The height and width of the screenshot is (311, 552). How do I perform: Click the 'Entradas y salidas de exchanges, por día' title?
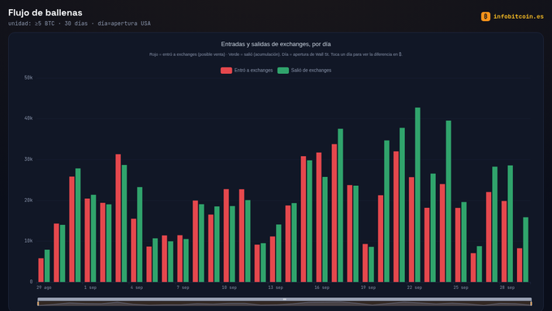pos(276,44)
